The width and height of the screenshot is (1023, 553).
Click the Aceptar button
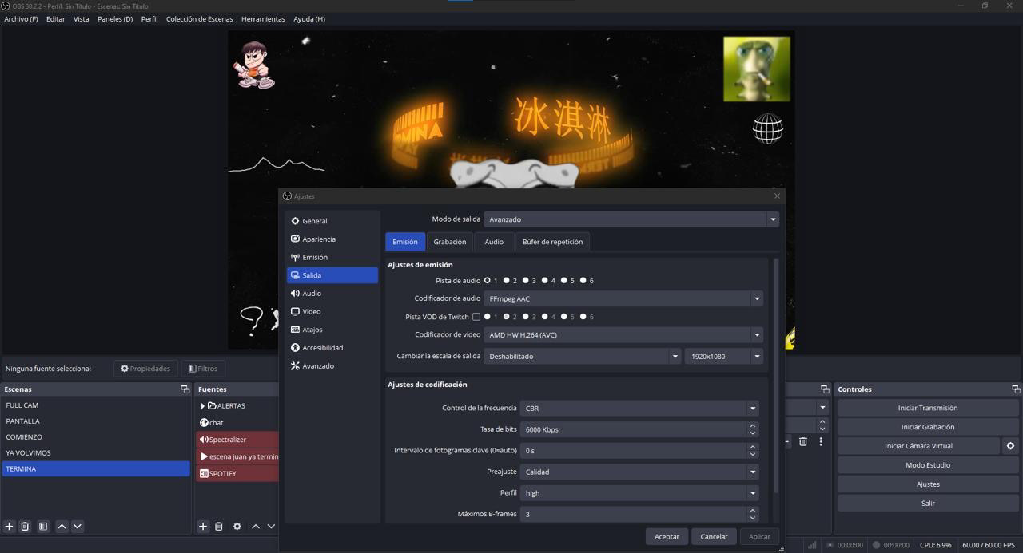click(x=667, y=537)
